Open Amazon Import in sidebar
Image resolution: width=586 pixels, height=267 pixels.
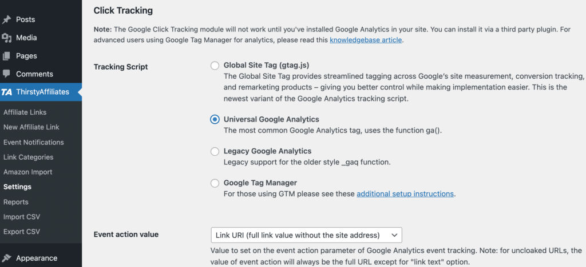pyautogui.click(x=27, y=172)
